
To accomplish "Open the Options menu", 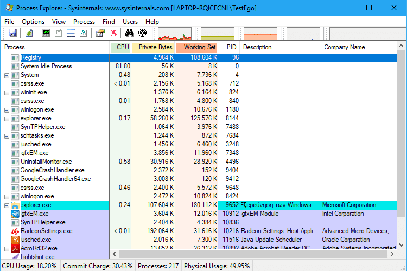I will [x=33, y=22].
